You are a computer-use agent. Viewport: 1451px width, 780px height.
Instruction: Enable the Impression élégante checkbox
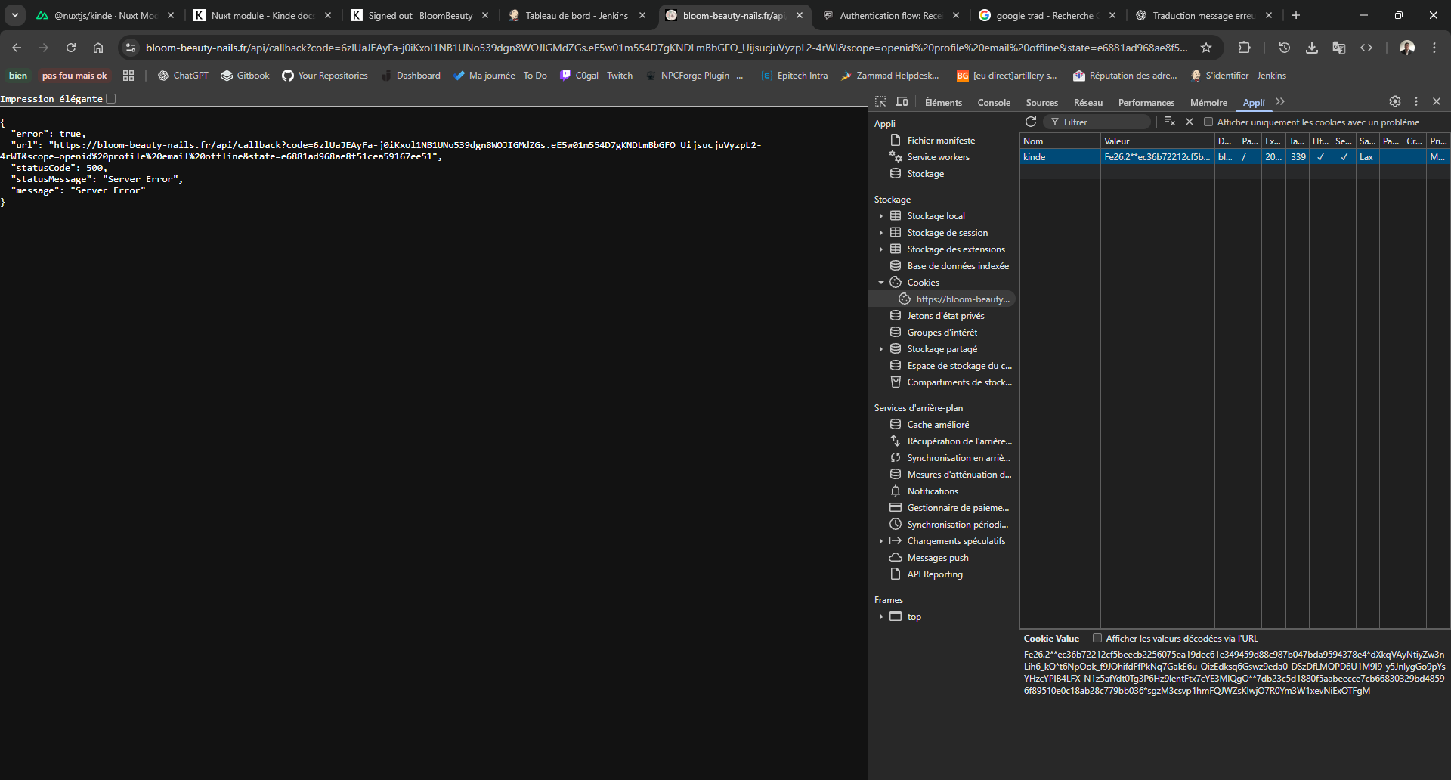pyautogui.click(x=111, y=99)
